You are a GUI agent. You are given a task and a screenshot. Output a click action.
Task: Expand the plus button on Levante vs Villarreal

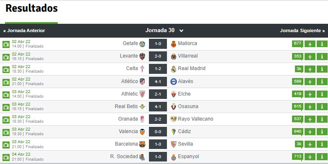tap(310, 56)
